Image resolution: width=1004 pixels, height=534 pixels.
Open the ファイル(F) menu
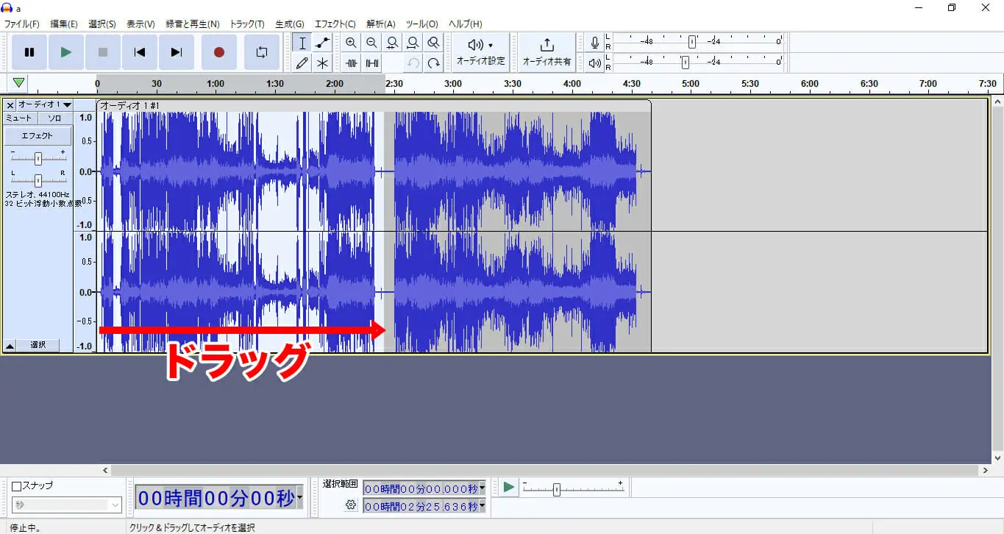22,24
